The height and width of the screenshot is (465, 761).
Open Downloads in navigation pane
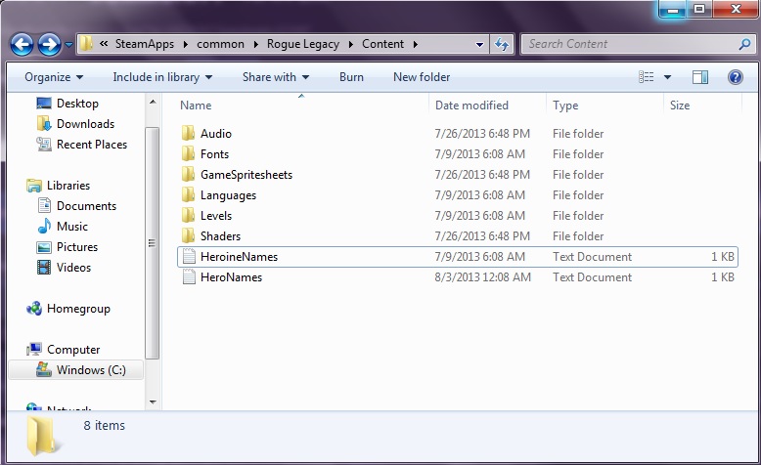[x=85, y=124]
